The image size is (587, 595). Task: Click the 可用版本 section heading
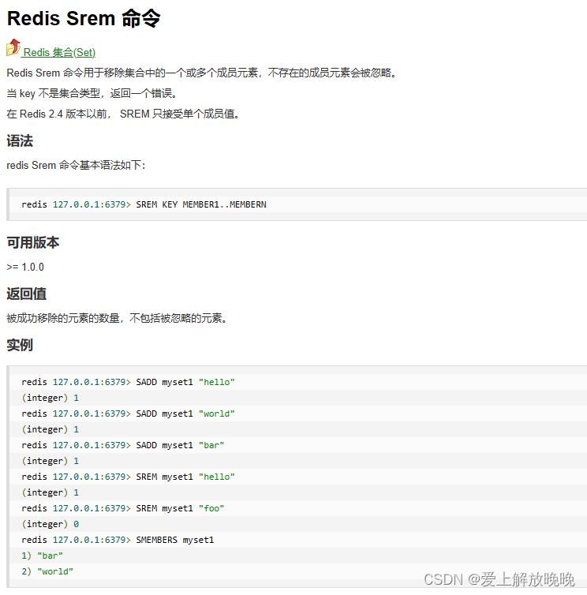tap(33, 242)
